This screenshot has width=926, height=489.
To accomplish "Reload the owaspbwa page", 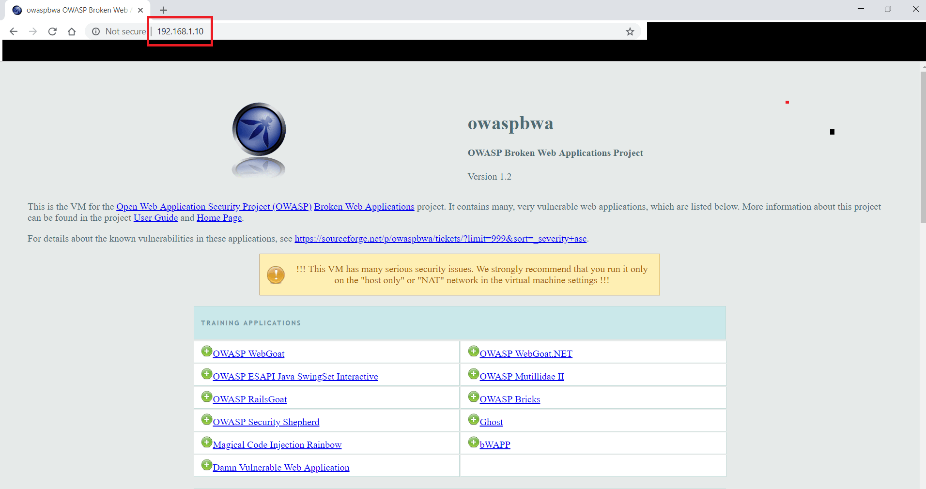I will (x=52, y=31).
